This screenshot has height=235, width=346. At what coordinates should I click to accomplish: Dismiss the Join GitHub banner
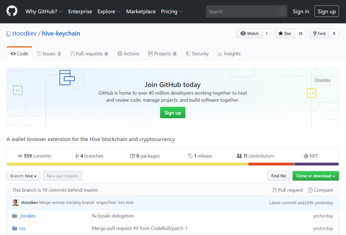tap(322, 80)
